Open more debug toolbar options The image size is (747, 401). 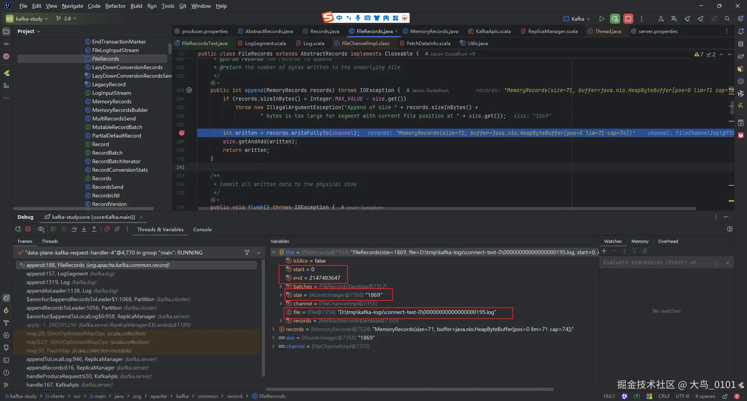pyautogui.click(x=127, y=229)
